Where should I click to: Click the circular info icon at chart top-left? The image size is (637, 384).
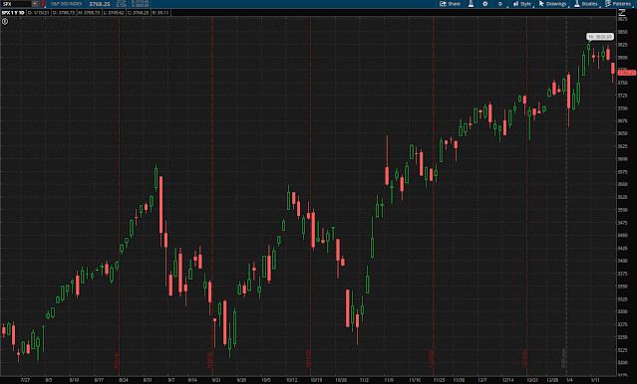[x=5, y=22]
